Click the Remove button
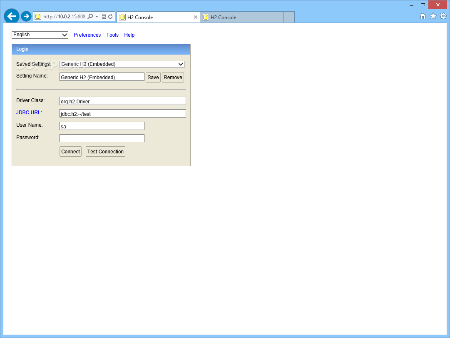The image size is (450, 338). point(173,78)
